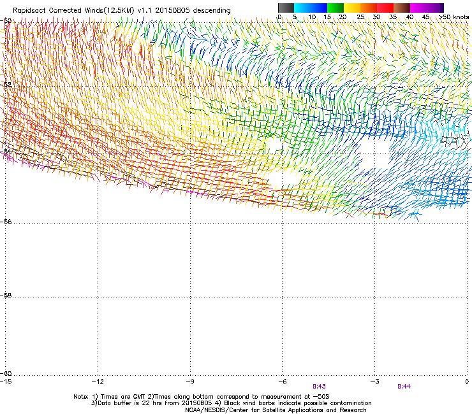
Task: Click the latitude axis label -56
Action: (x=6, y=221)
